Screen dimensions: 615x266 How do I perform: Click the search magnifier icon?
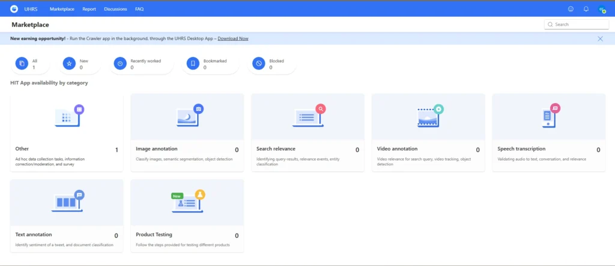550,24
